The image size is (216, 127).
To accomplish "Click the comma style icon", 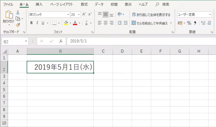I will (x=195, y=23).
